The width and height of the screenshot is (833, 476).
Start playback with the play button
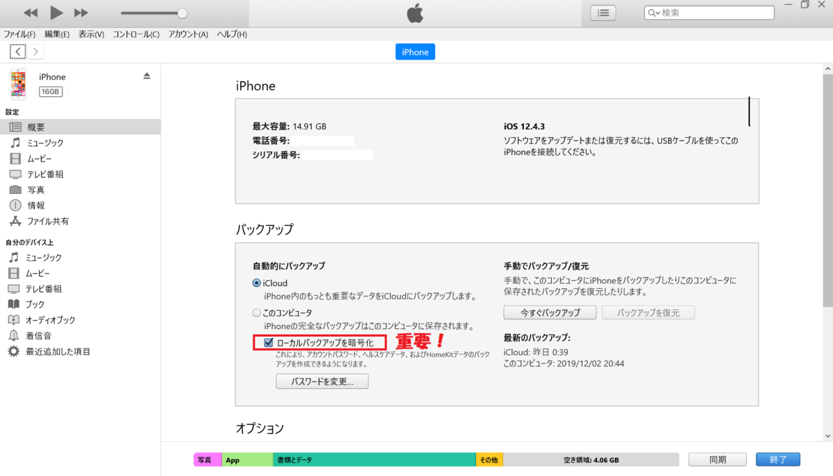(57, 13)
